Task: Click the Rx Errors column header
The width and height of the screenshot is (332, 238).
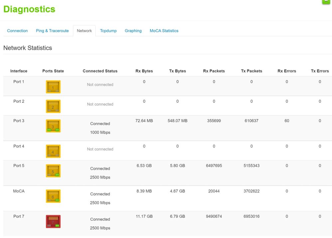Action: (x=286, y=71)
